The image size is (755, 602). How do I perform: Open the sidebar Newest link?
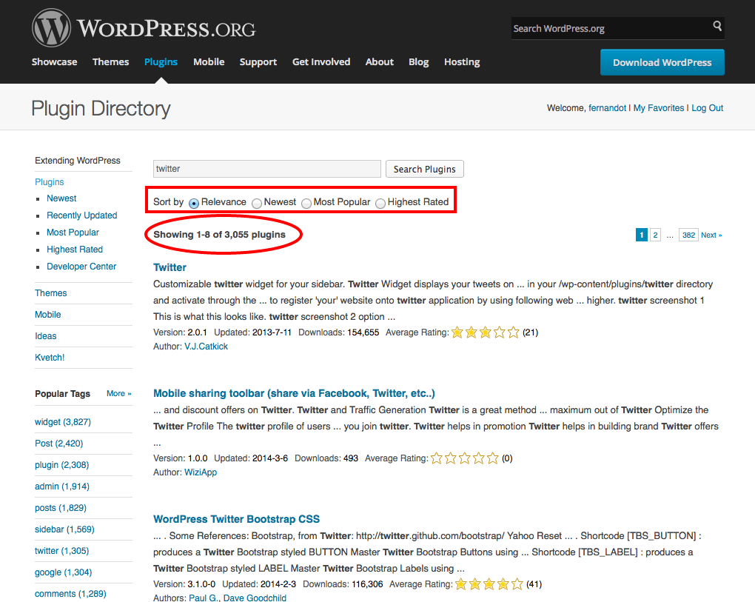(61, 198)
